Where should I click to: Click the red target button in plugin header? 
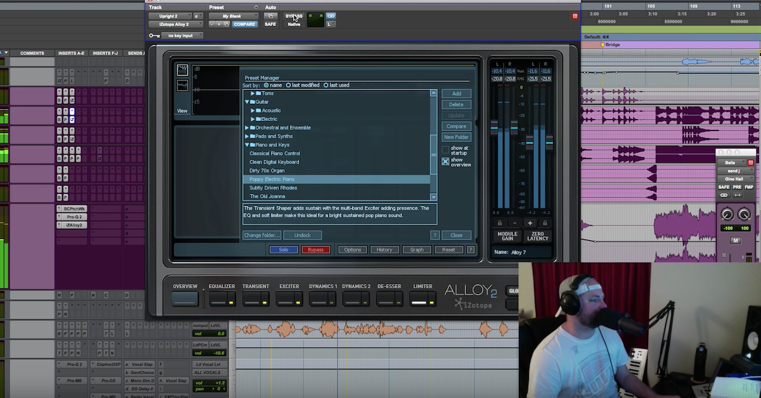(575, 16)
